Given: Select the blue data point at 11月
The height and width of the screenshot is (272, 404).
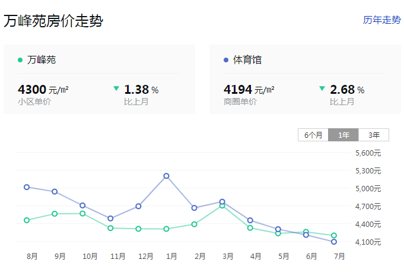Looking at the screenshot, I should [110, 219].
